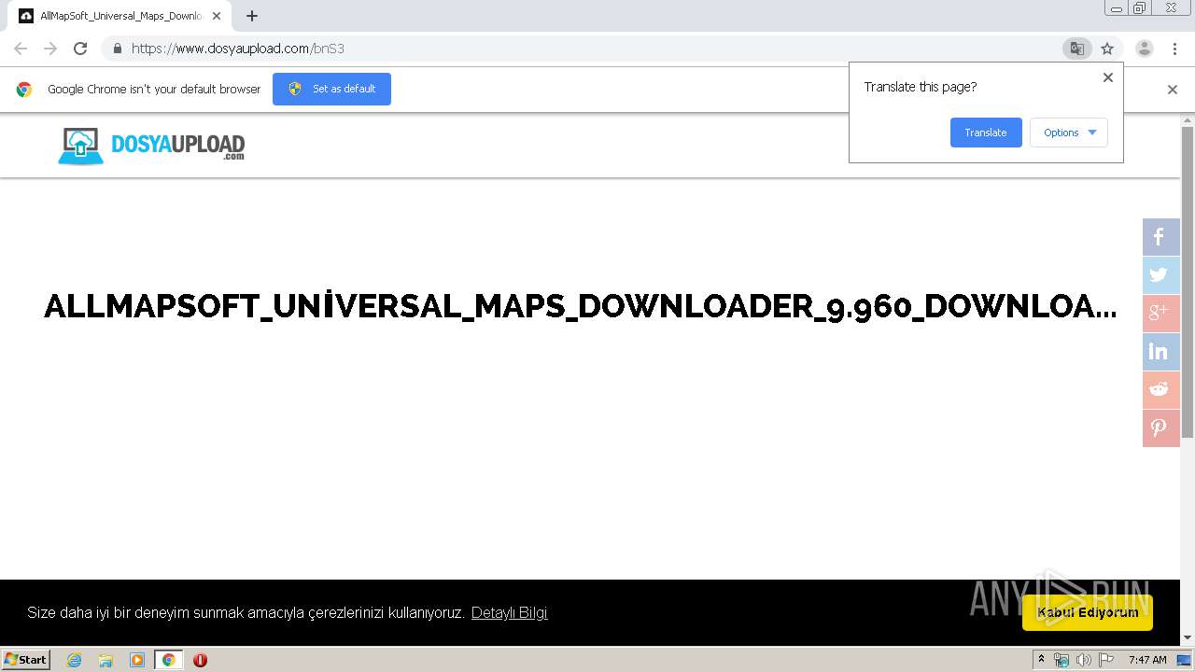Reload the current page
This screenshot has height=672, width=1195.
coord(80,49)
